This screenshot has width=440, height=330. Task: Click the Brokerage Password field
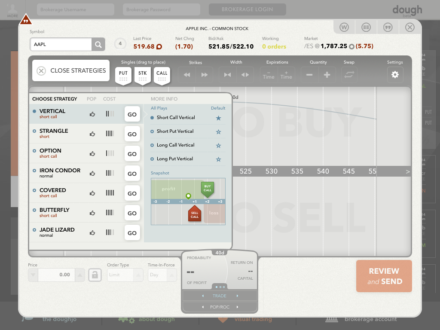(x=162, y=9)
